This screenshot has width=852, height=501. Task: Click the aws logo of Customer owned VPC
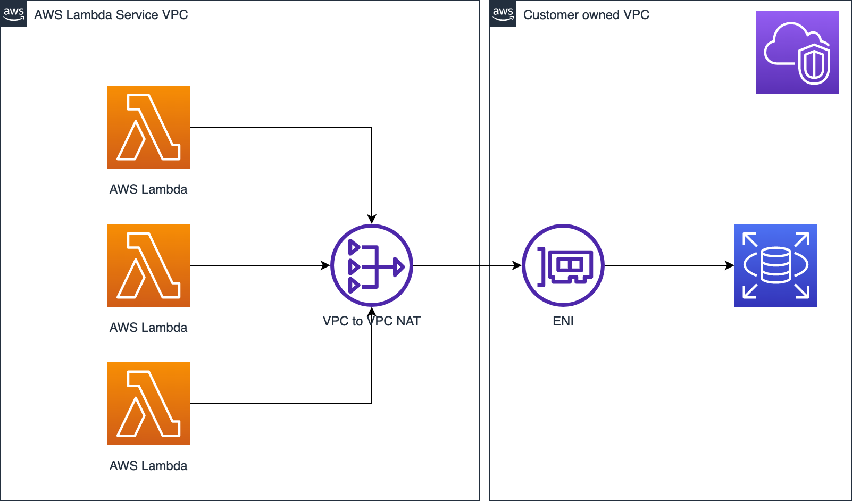click(x=503, y=14)
